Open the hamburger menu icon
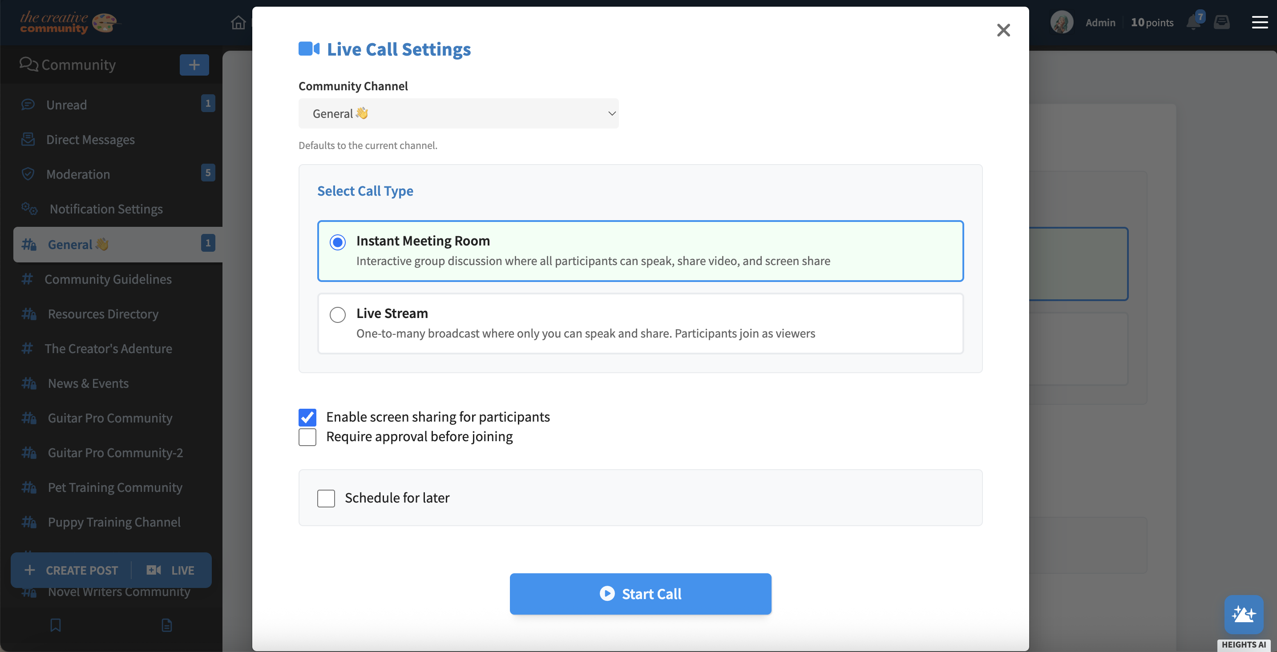Viewport: 1277px width, 652px height. [x=1260, y=22]
